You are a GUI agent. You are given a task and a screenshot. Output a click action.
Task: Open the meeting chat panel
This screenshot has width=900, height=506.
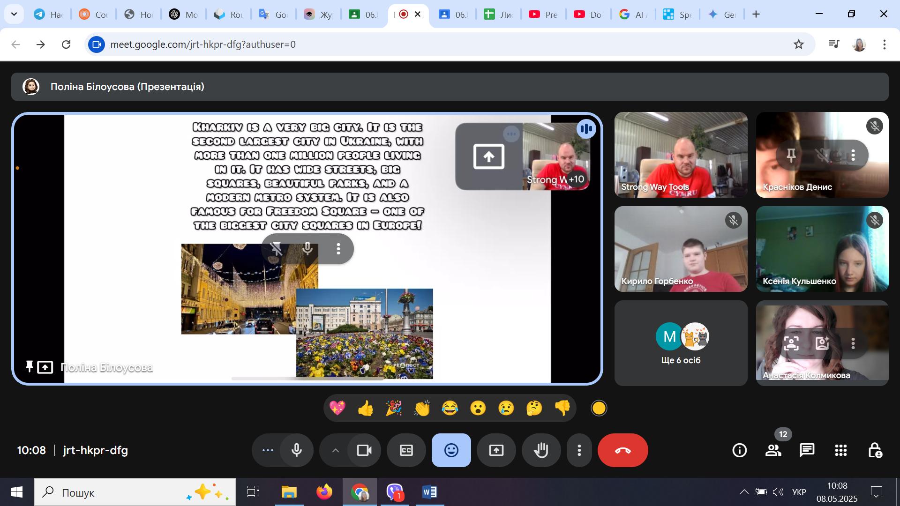(x=807, y=450)
